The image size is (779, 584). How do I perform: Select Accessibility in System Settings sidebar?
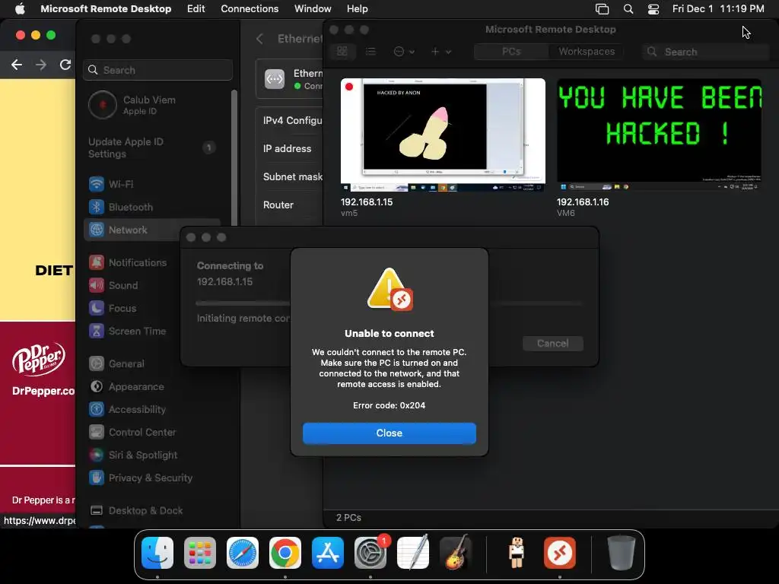pyautogui.click(x=152, y=410)
